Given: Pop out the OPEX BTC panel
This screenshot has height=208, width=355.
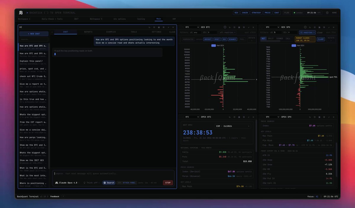Looking at the screenshot, I should point(249,117).
